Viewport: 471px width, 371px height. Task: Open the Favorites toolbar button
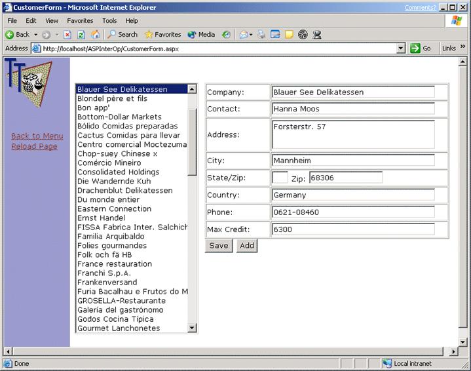coord(162,35)
